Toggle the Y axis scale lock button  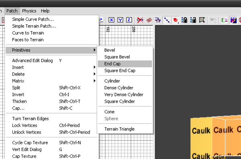pyautogui.click(x=120, y=20)
